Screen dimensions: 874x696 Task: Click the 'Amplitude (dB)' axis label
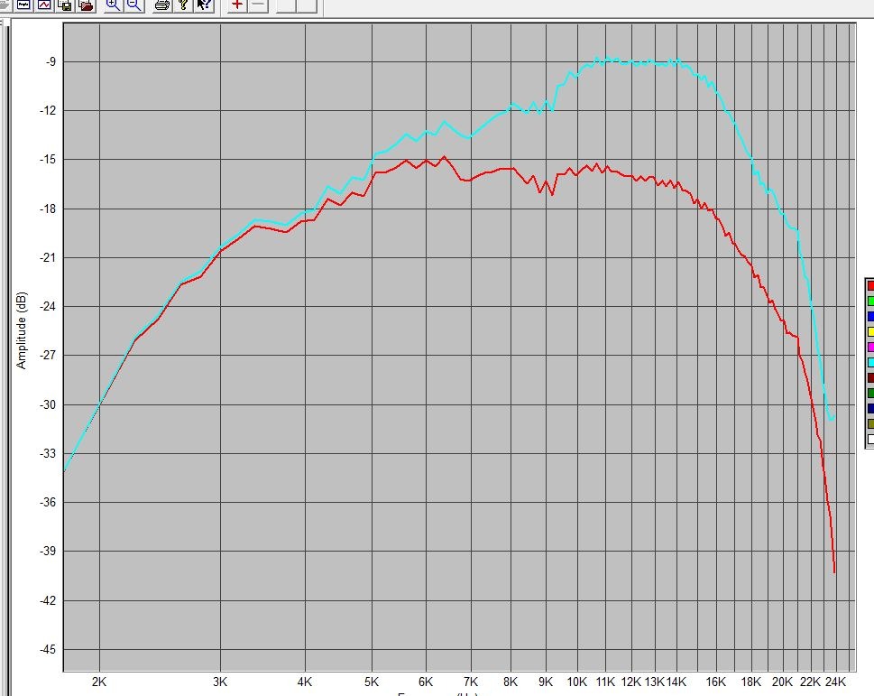point(21,330)
